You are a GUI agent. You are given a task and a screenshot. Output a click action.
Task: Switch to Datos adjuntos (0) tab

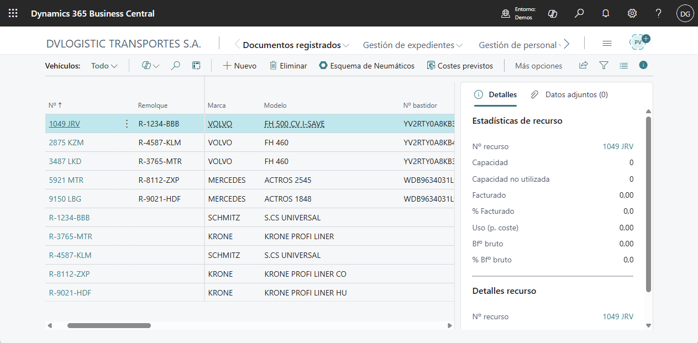(x=569, y=94)
